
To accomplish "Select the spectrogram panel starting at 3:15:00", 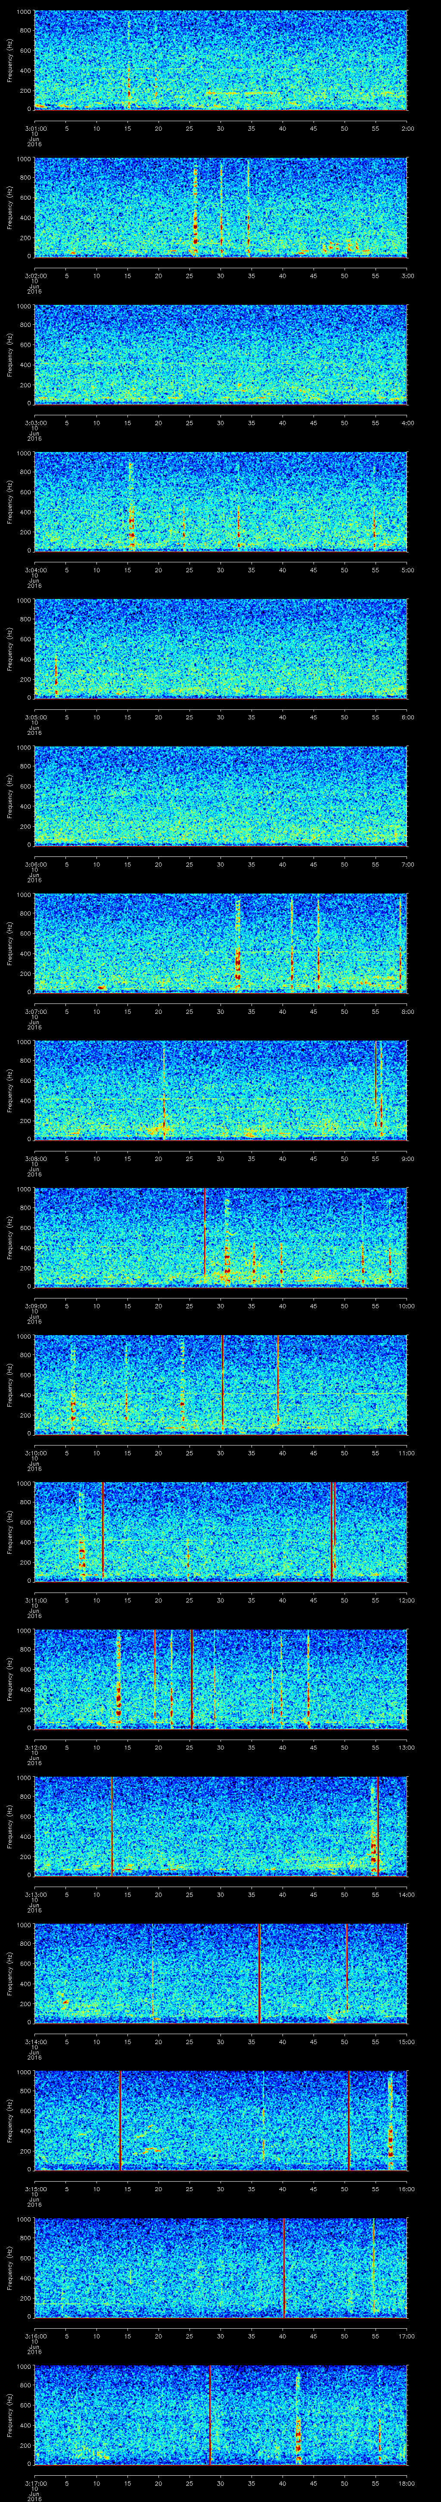I will (x=221, y=2122).
